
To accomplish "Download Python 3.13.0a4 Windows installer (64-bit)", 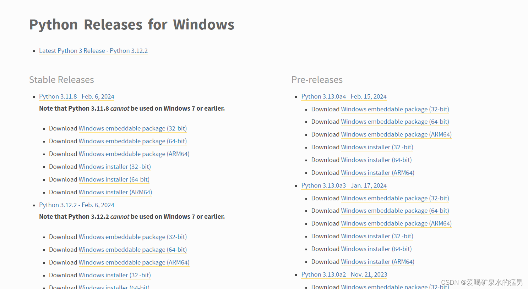I will tap(376, 160).
